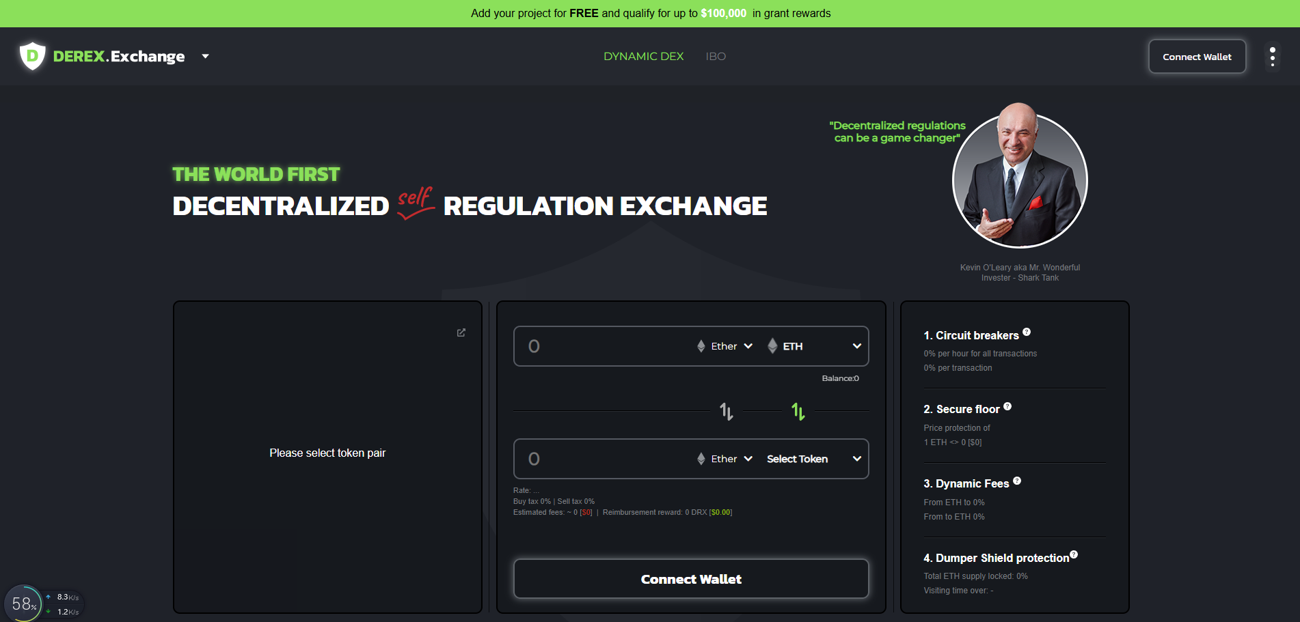Open the Select Token dropdown
Screen dimensions: 1300x622
tap(813, 459)
